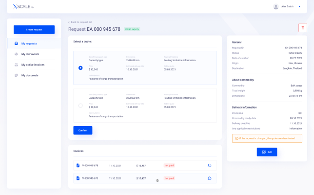This screenshot has width=314, height=195.
Task: Click the second quote card area
Action: pyautogui.click(x=145, y=106)
